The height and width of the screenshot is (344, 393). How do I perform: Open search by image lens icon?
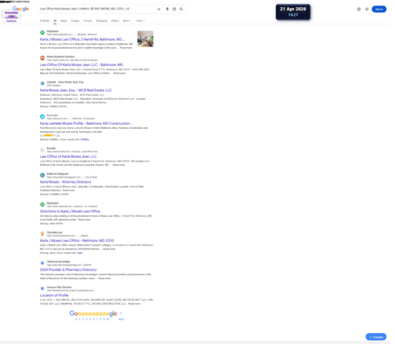[x=174, y=9]
